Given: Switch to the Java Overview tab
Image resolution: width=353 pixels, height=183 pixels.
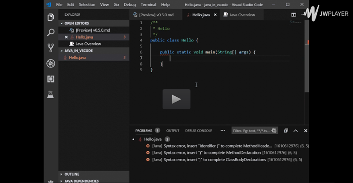Looking at the screenshot, I should pos(242,15).
